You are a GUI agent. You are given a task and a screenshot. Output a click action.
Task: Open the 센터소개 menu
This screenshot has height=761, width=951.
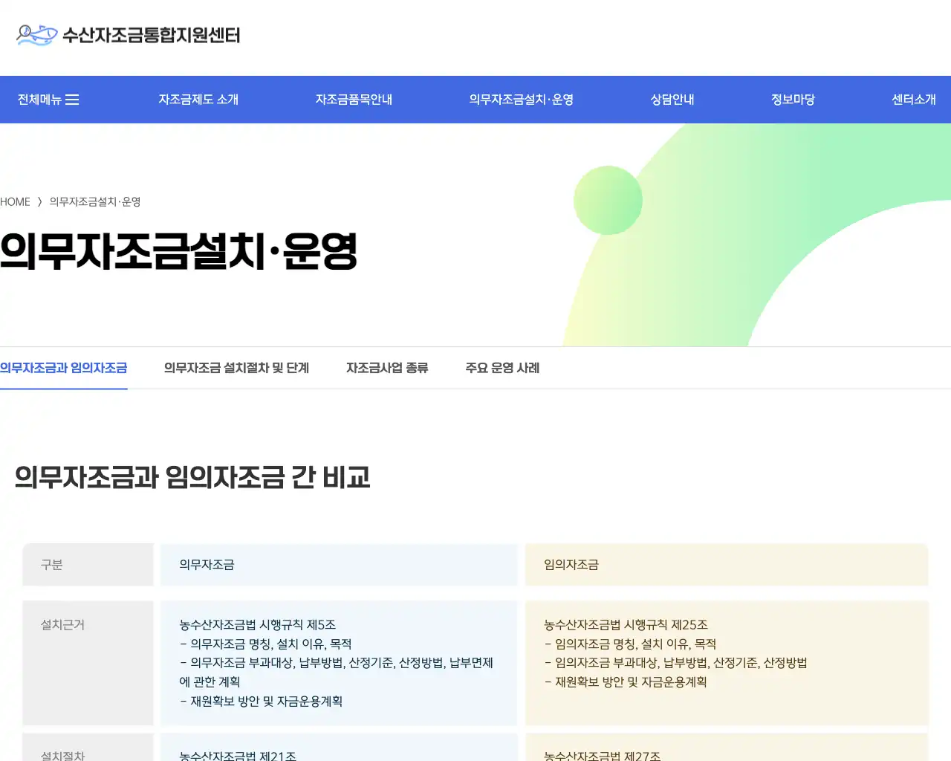click(913, 99)
